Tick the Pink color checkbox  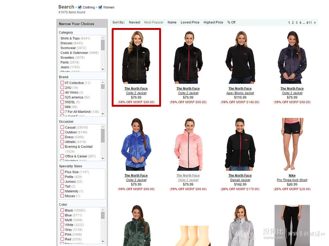pyautogui.click(x=62, y=234)
